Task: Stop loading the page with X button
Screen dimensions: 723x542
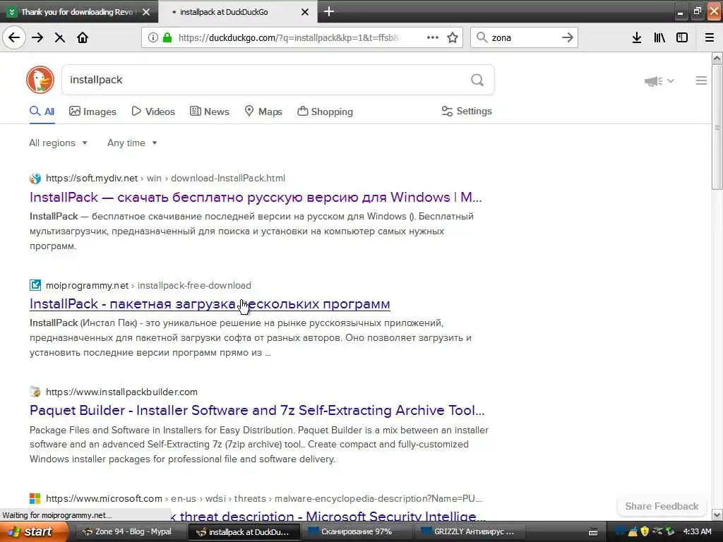Action: pyautogui.click(x=60, y=38)
